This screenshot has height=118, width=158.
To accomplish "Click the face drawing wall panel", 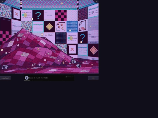I will tap(61, 27).
